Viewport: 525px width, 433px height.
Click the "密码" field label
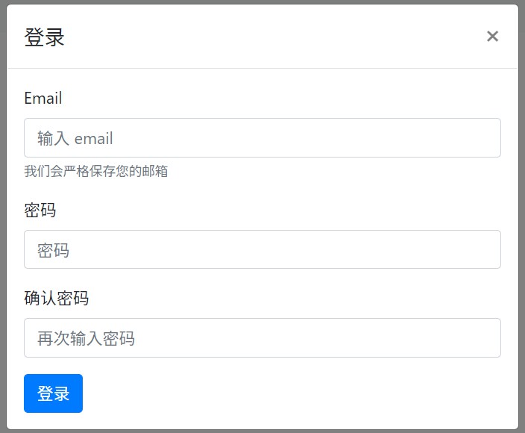(x=40, y=211)
